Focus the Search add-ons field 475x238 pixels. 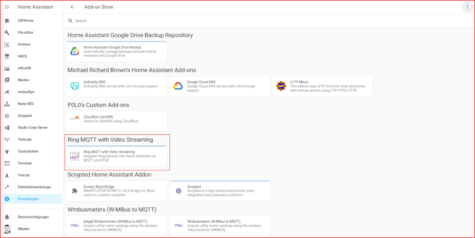click(269, 21)
